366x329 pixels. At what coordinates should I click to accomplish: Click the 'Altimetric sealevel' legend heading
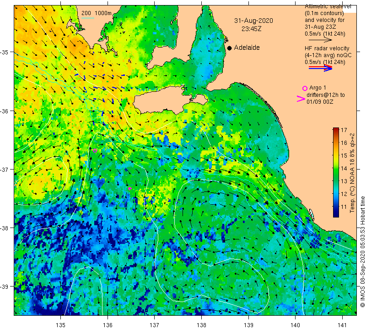[328, 6]
